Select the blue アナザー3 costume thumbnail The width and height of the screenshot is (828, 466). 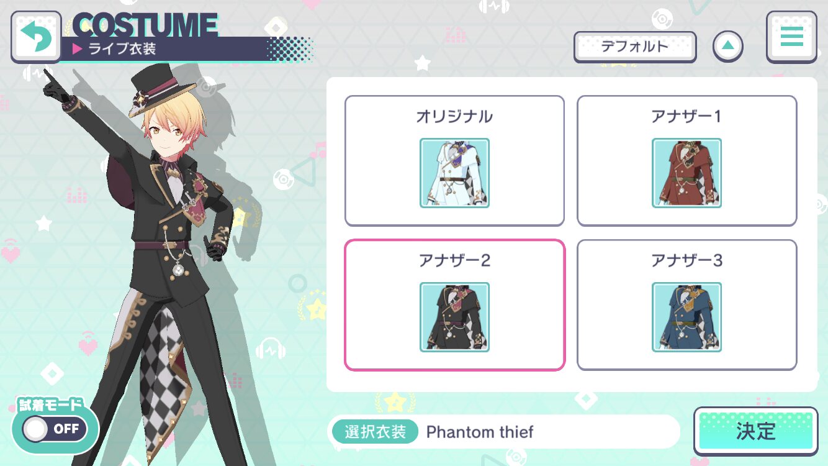686,317
